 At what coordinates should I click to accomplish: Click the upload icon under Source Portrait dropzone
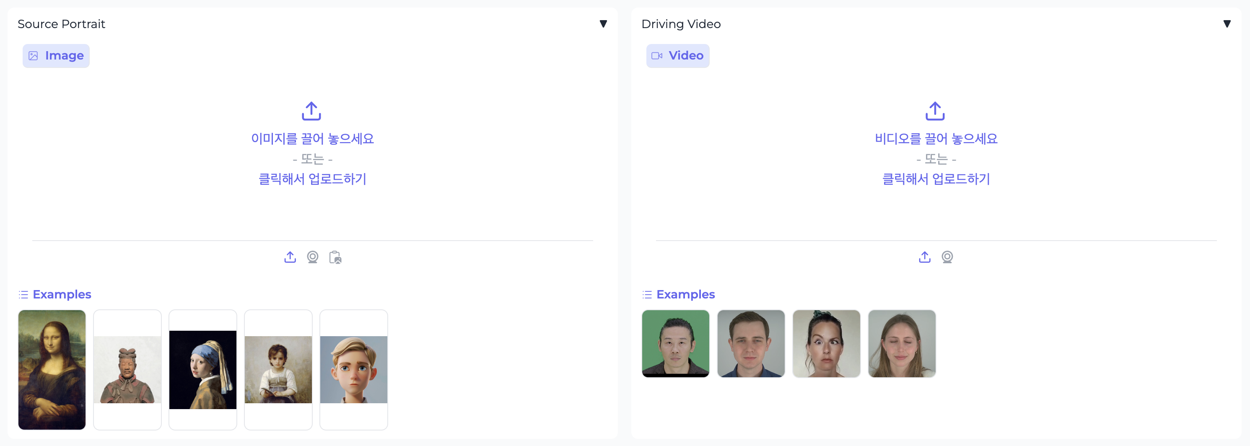(x=290, y=257)
